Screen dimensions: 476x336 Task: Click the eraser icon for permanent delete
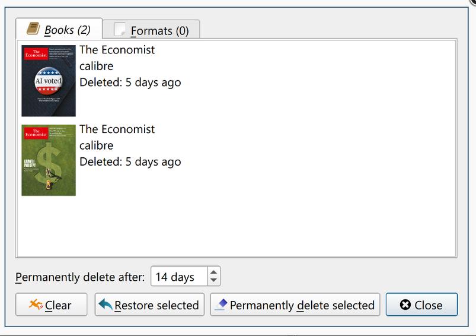click(x=221, y=305)
